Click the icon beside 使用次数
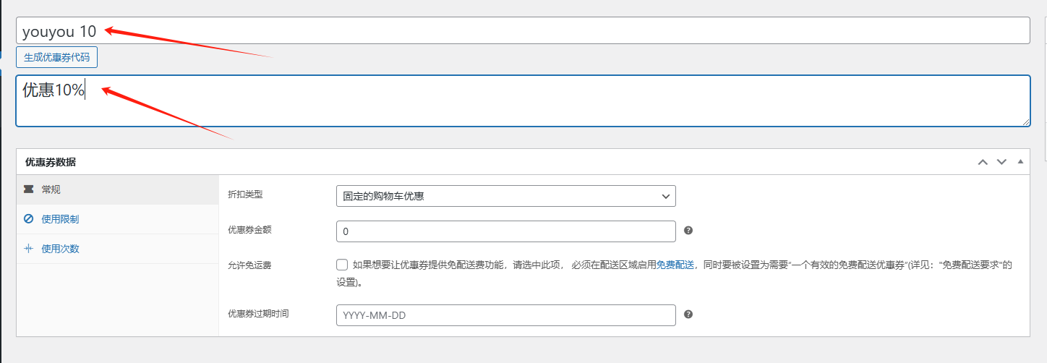 [x=29, y=249]
